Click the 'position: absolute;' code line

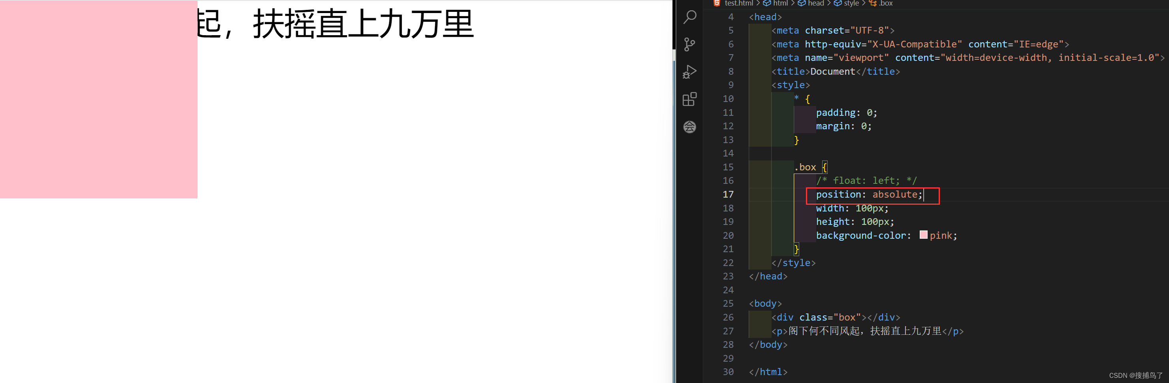pos(869,195)
